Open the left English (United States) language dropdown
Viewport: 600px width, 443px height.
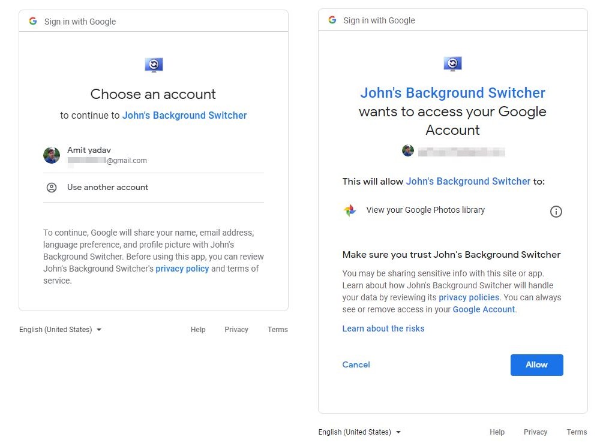[60, 330]
